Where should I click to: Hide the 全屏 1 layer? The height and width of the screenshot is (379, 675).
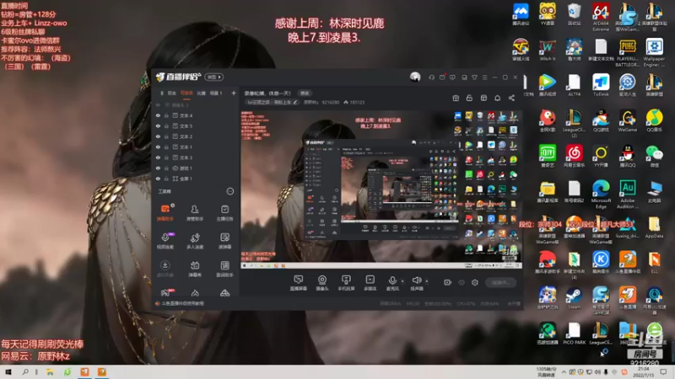[158, 179]
